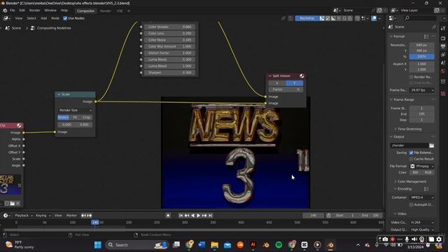Viewport: 448px width, 252px height.
Task: Open the compositor Node menu
Action: pos(55,18)
